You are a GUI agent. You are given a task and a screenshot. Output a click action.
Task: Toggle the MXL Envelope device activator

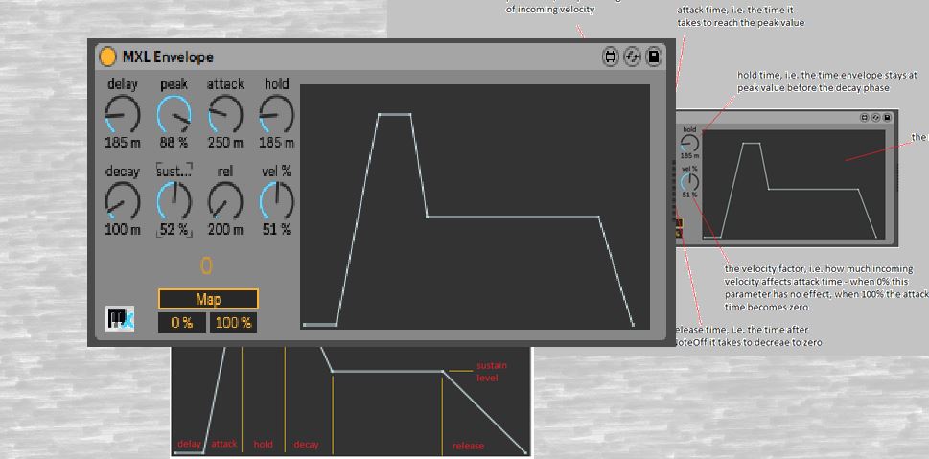pyautogui.click(x=108, y=57)
